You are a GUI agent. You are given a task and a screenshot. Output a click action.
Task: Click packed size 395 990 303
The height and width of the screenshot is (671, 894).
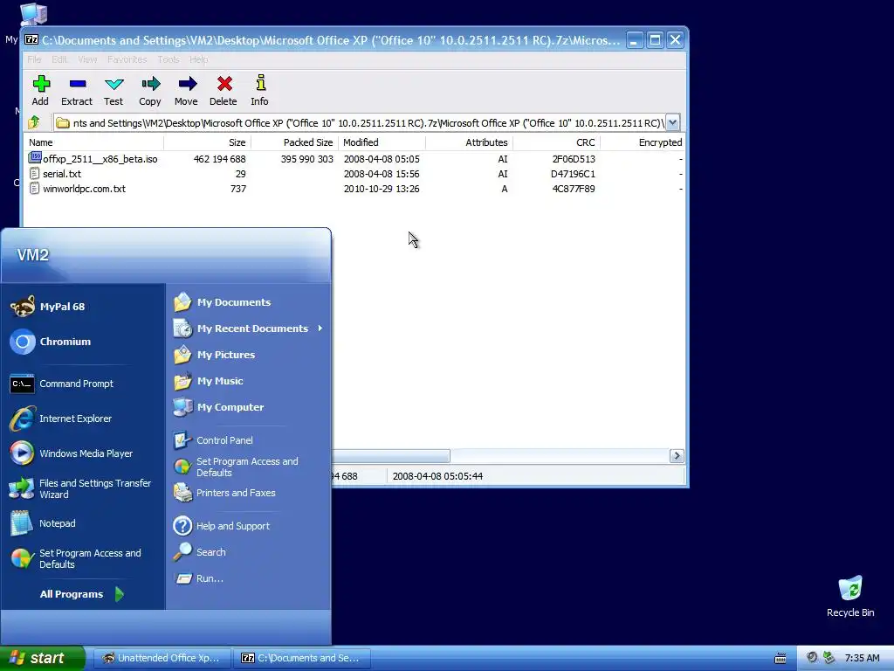point(306,159)
